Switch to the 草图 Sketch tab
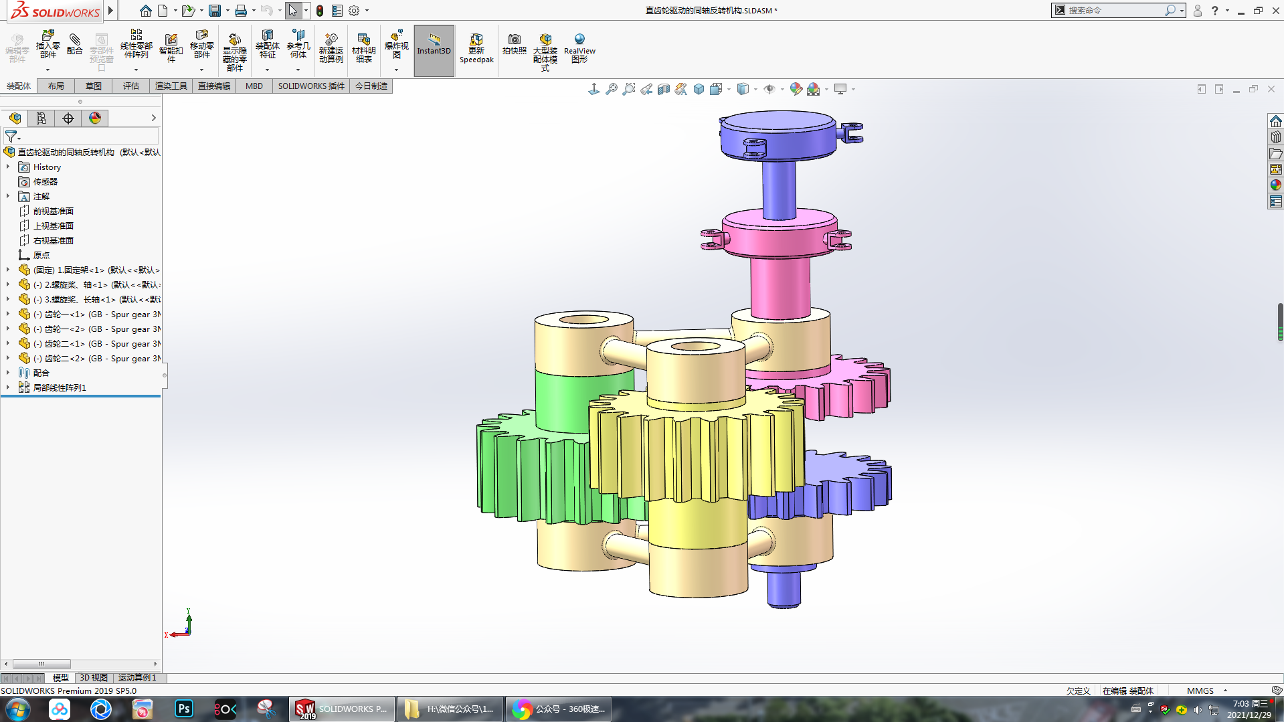Image resolution: width=1284 pixels, height=722 pixels. click(x=94, y=86)
